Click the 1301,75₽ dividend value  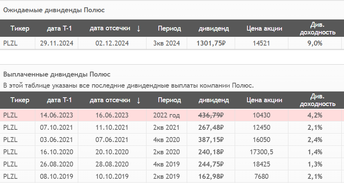tap(210, 43)
